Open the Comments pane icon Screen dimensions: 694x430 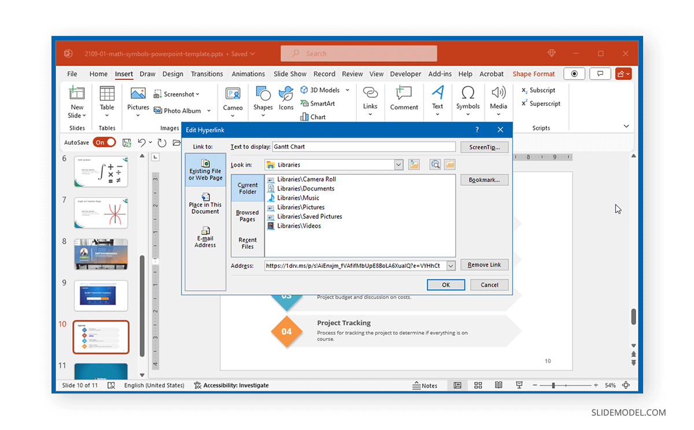600,74
